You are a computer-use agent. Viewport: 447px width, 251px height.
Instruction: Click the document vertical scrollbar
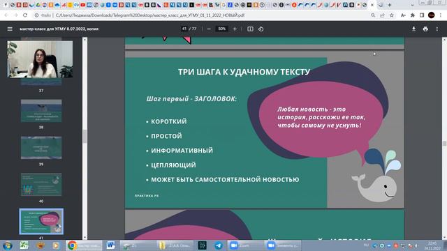tap(444, 144)
